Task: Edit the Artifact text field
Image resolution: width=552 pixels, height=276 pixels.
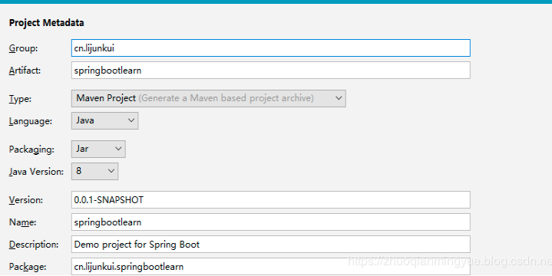Action: point(271,71)
